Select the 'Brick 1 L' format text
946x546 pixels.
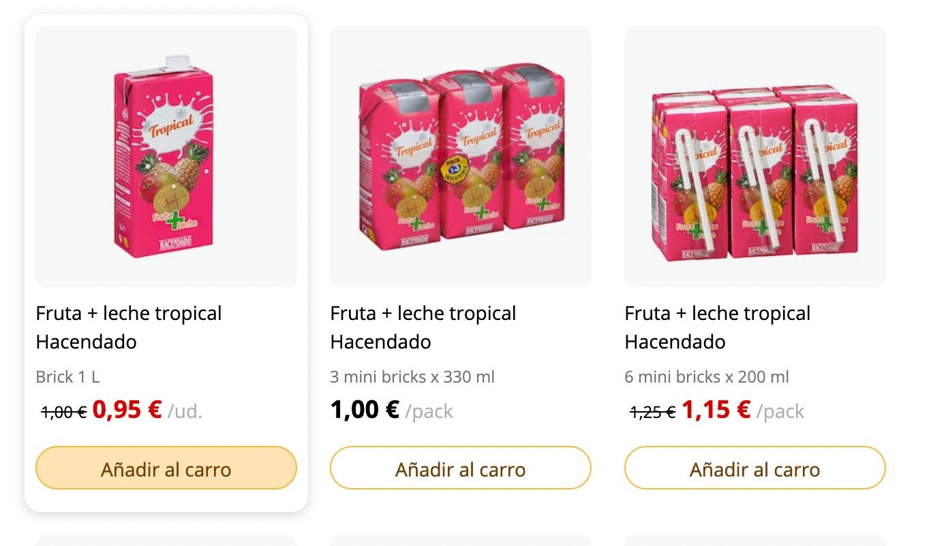pos(67,376)
